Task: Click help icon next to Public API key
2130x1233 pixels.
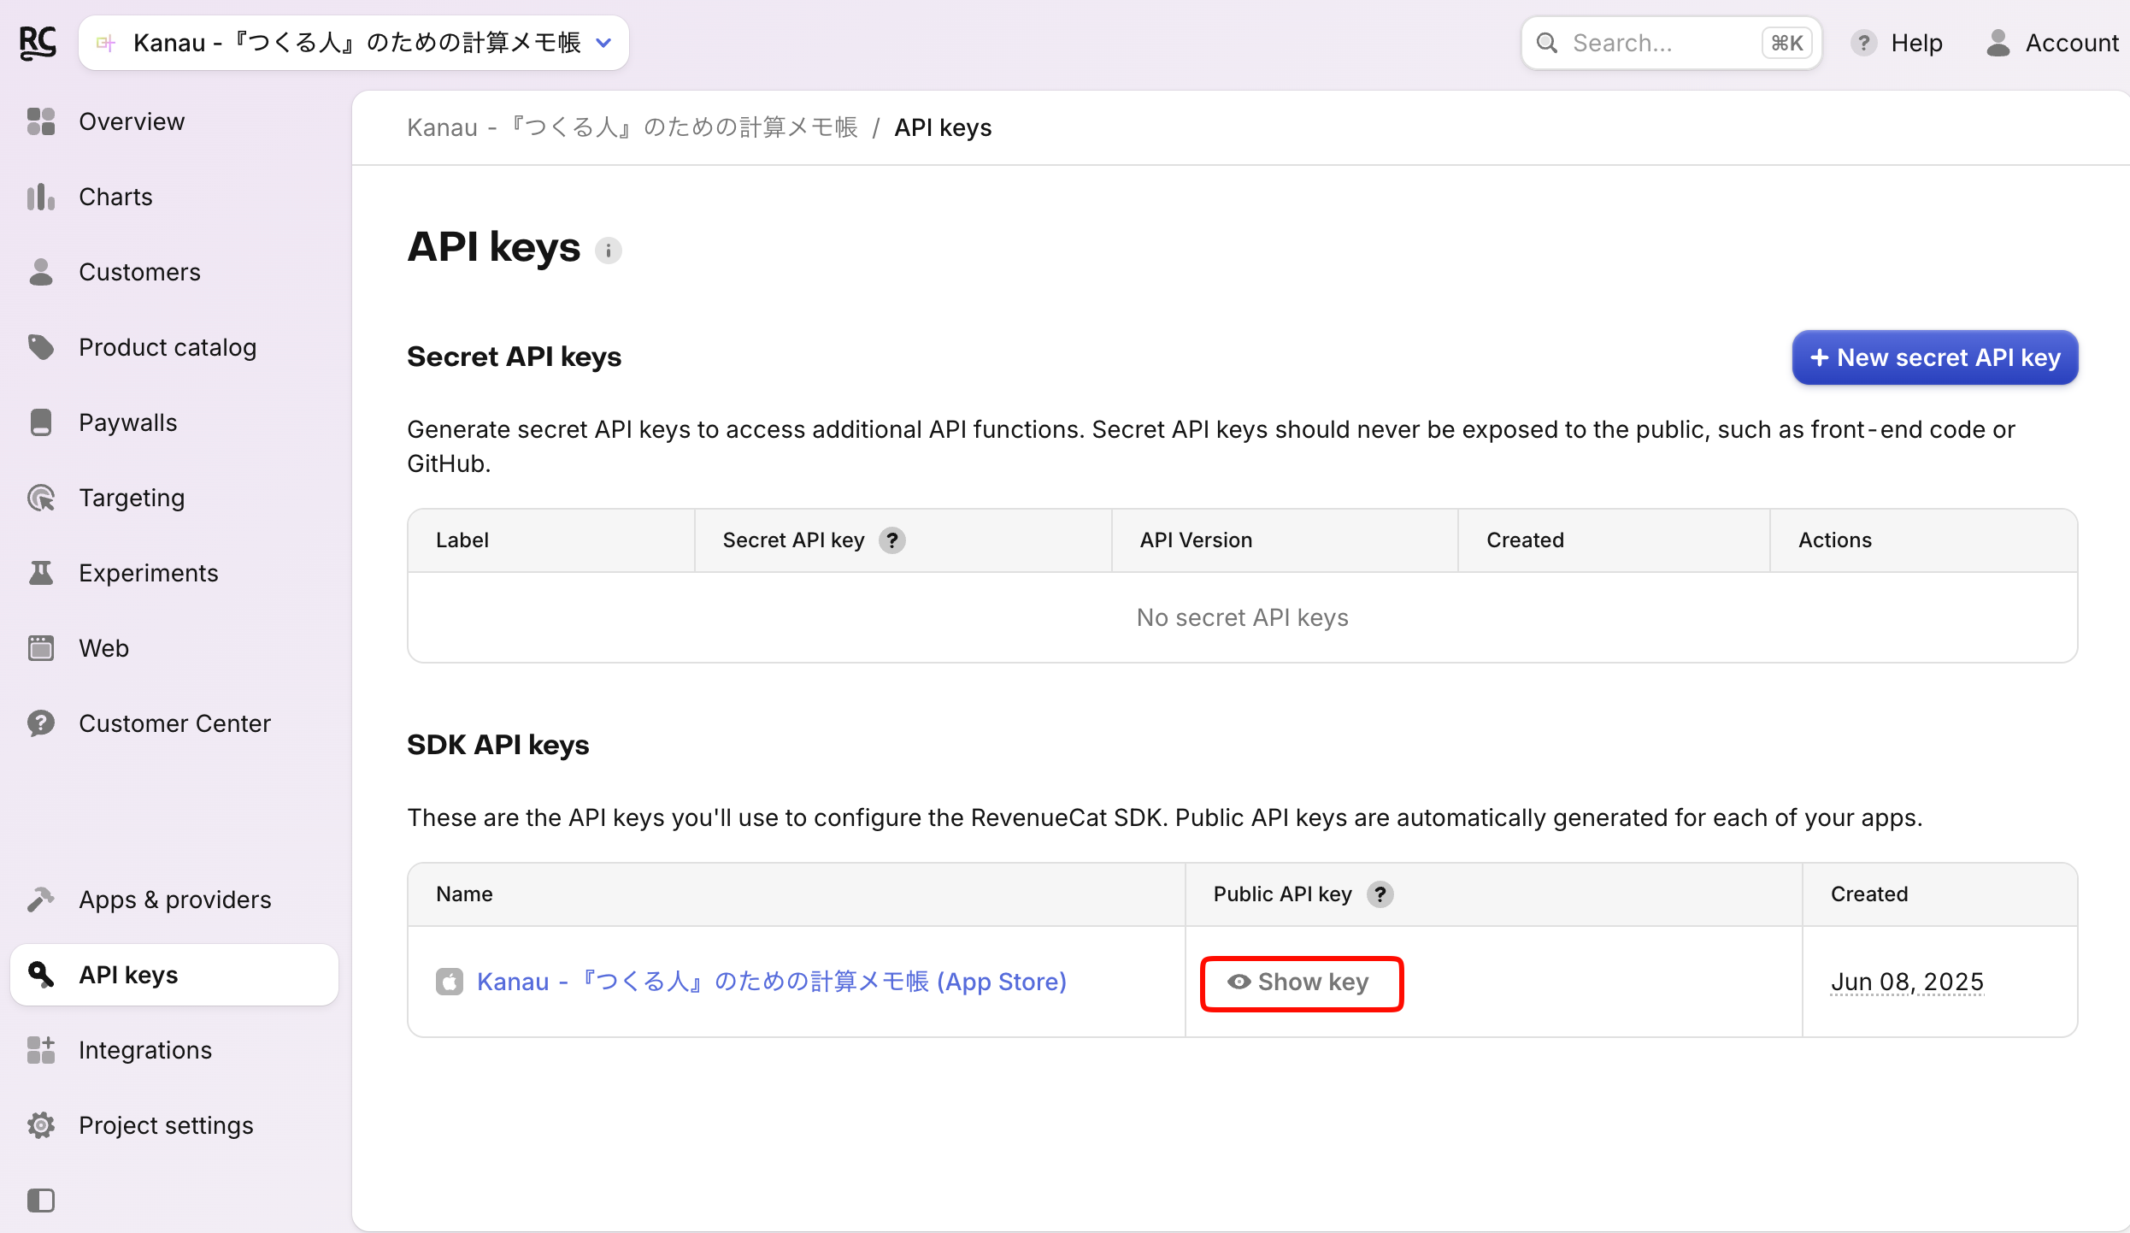Action: pos(1380,894)
